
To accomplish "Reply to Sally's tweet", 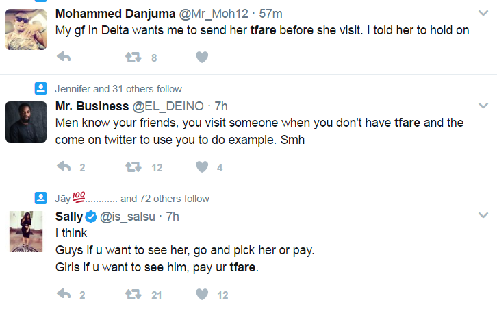I will point(64,295).
